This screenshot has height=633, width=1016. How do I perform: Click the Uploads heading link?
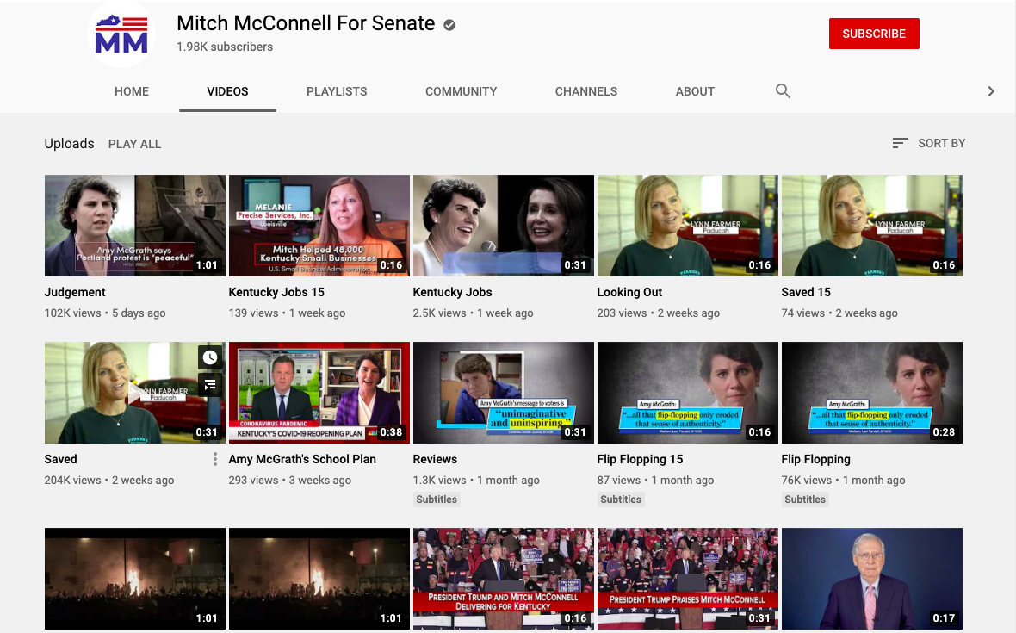pos(70,143)
